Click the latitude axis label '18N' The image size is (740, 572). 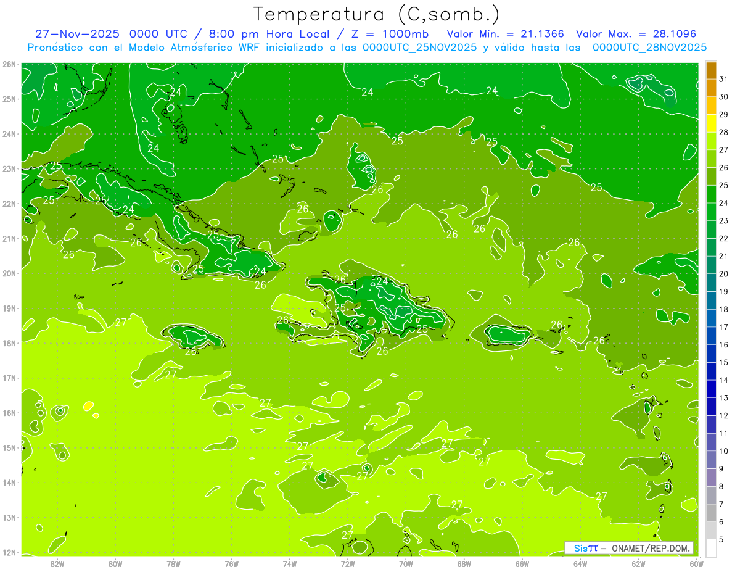tap(9, 343)
